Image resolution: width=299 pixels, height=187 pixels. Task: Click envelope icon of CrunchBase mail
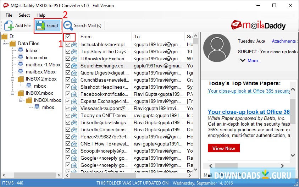click(74, 80)
